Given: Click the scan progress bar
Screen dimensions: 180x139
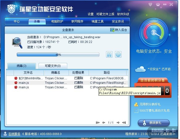Looking at the screenshot, I should coord(58,55).
